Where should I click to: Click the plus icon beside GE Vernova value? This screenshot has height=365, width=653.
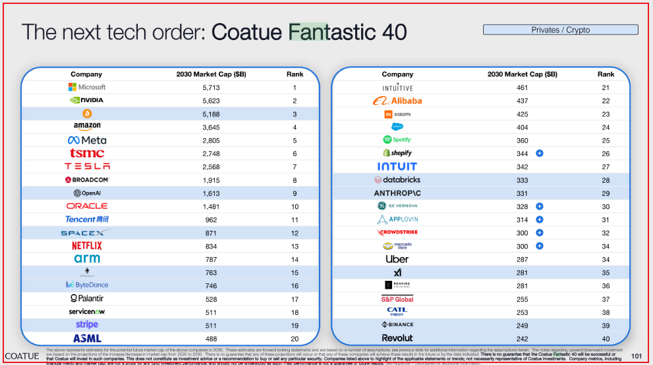(x=540, y=206)
